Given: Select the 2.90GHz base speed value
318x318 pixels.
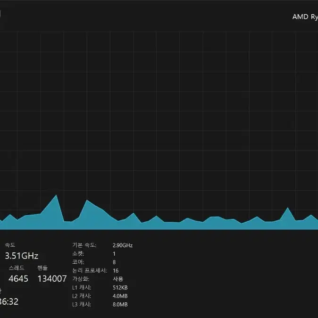Looking at the screenshot, I should [x=123, y=245].
